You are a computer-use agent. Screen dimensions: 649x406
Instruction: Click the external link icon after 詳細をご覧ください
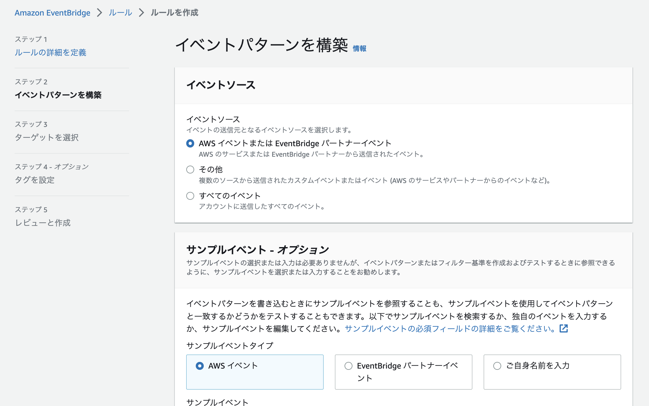[564, 329]
